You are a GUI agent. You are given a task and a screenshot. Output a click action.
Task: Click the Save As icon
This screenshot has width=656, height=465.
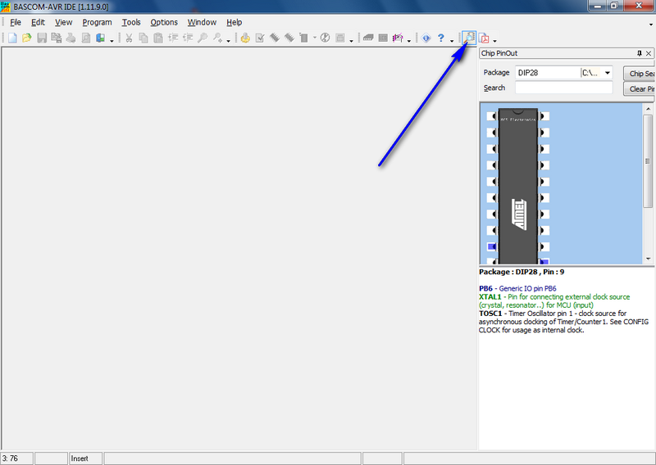click(x=56, y=38)
